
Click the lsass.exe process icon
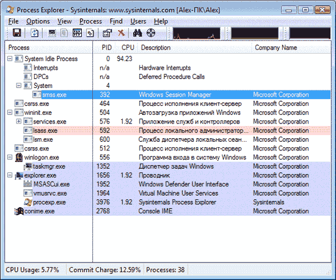28,130
